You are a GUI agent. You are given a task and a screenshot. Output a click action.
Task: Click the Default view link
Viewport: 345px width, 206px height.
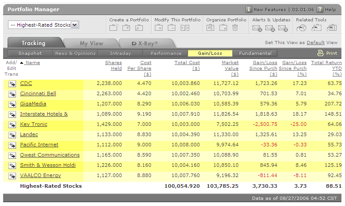click(315, 43)
